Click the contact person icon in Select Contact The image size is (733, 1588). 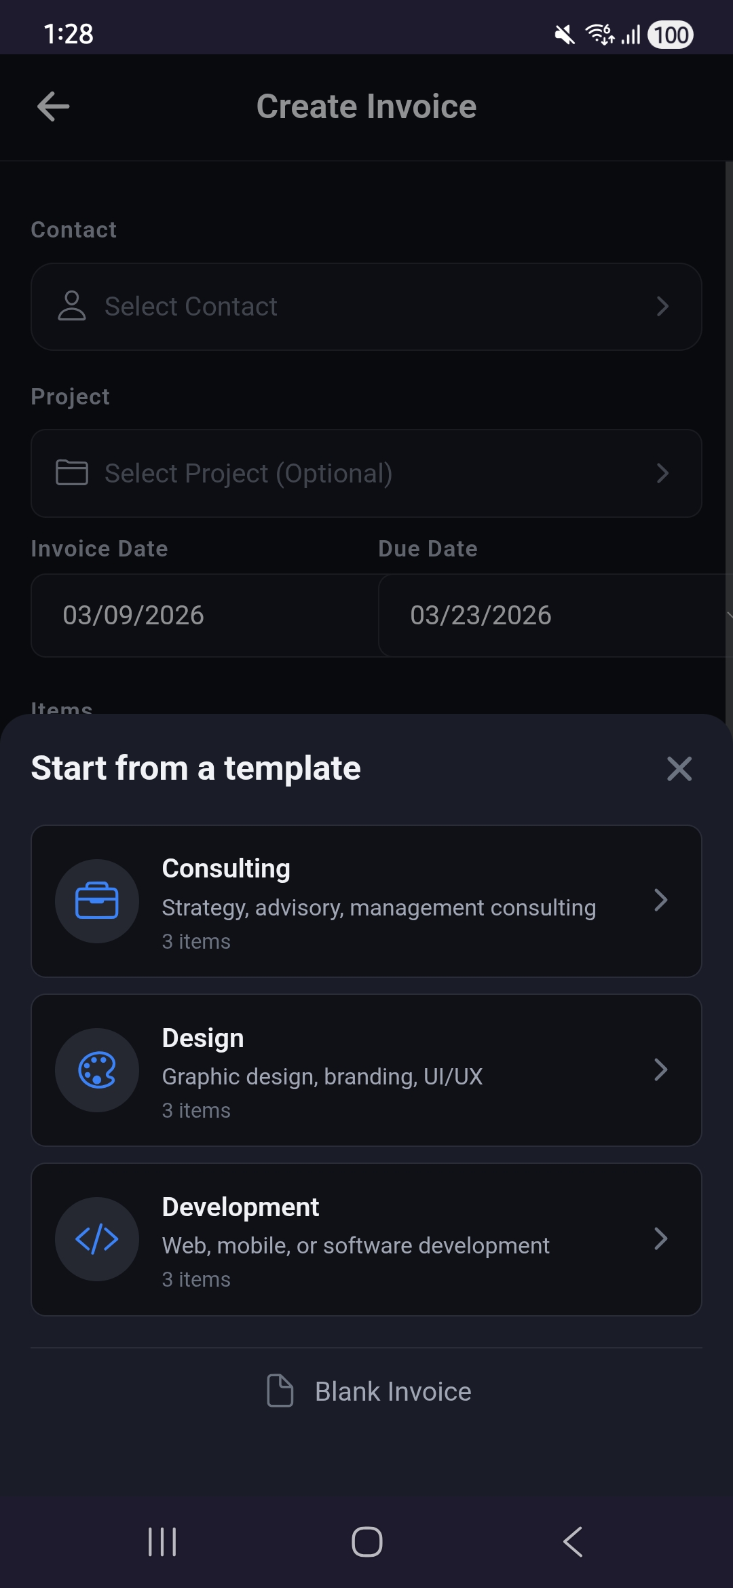[71, 306]
